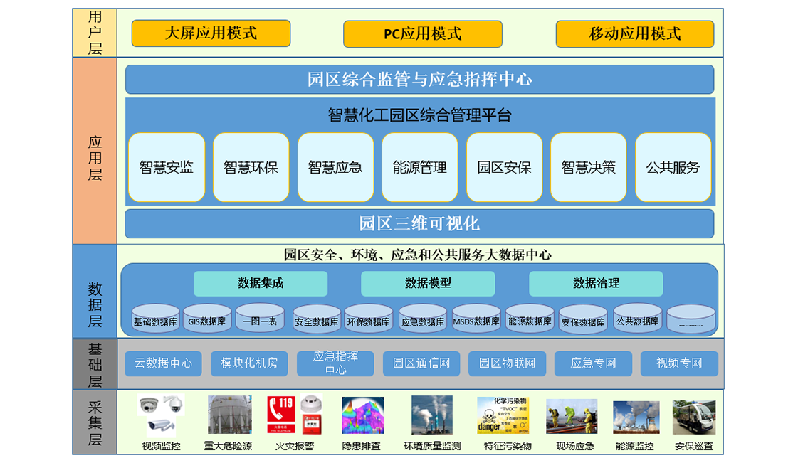Switch to PC应用模式 tab
The image size is (798, 463).
coord(422,33)
